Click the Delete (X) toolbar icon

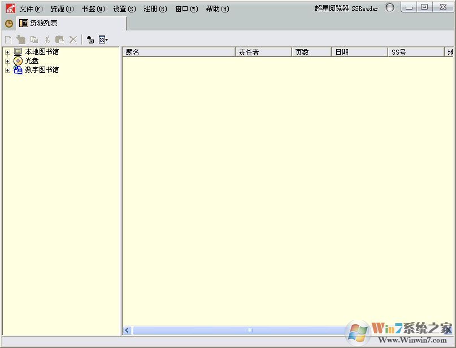coord(72,39)
